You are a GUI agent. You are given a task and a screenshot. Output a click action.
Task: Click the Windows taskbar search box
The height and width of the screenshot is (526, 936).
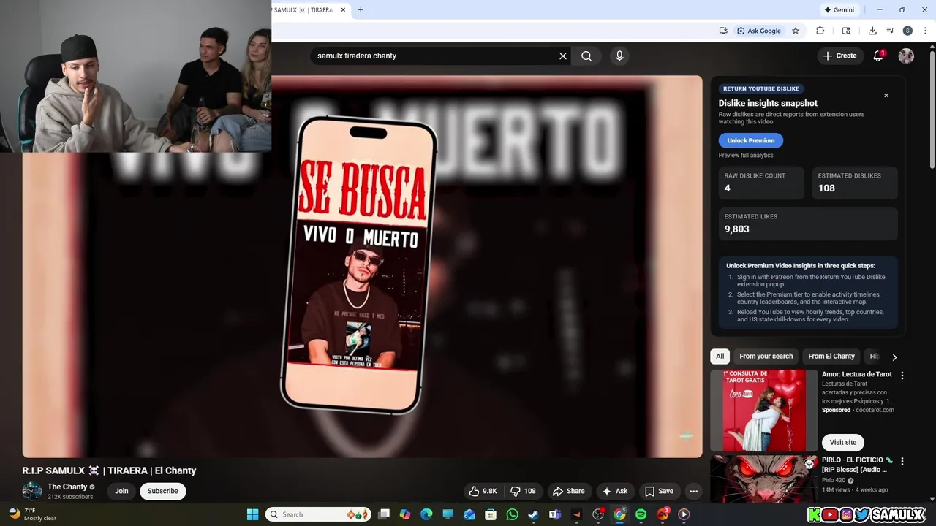318,514
